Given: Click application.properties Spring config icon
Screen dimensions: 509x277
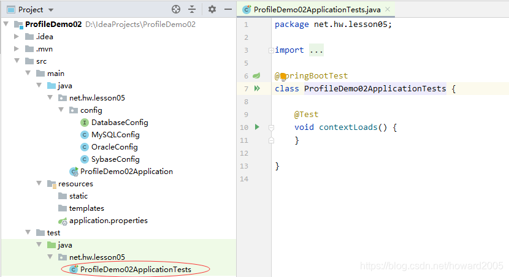Looking at the screenshot, I should point(63,221).
